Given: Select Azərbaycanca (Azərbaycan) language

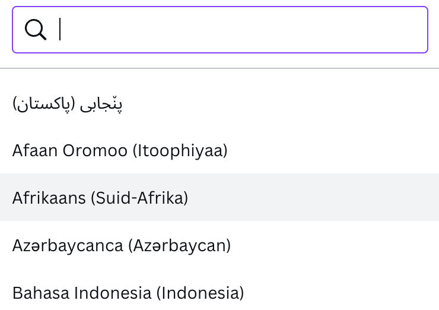Looking at the screenshot, I should click(x=220, y=245).
